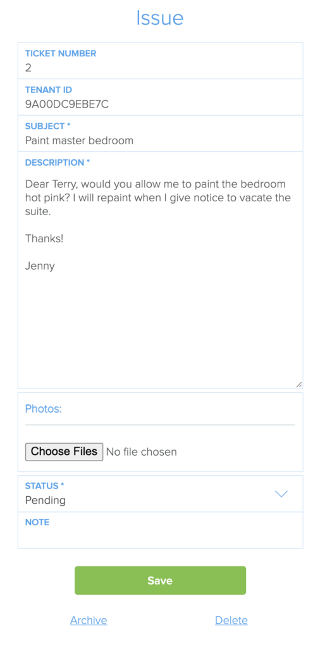Focus the Ticket Number field showing 2
Screen dimensions: 313x648
(x=160, y=61)
